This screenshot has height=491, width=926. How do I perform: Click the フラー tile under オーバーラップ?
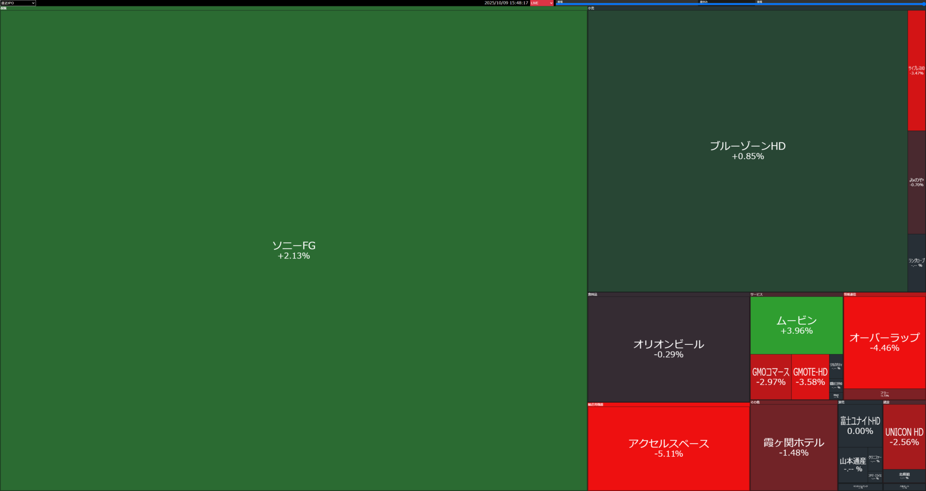coord(884,394)
